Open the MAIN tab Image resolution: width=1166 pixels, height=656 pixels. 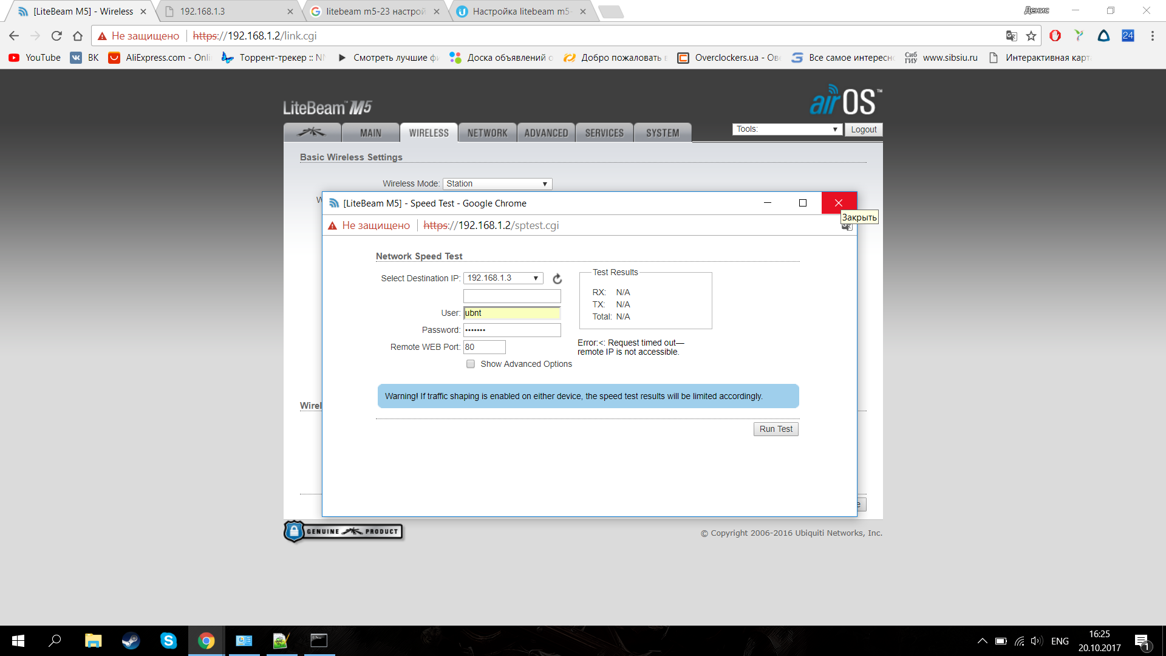370,132
